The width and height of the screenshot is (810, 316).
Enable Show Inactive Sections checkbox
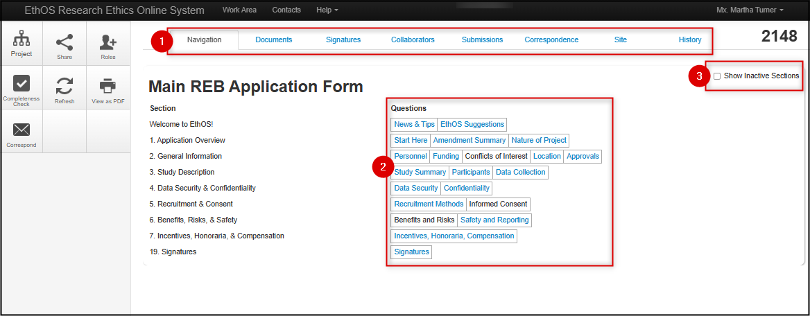717,76
